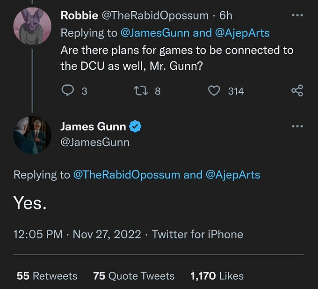Share Robbie's tweet via share icon
The width and height of the screenshot is (318, 289).
click(297, 91)
